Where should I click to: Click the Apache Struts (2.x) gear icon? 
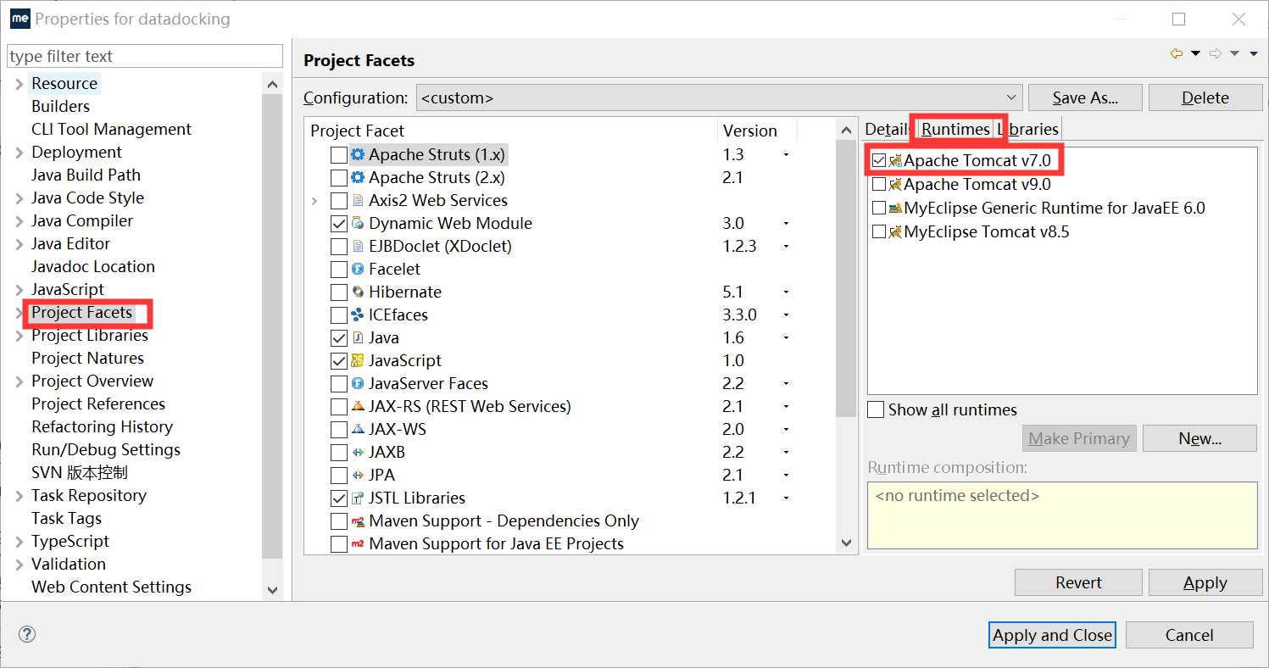pos(358,177)
